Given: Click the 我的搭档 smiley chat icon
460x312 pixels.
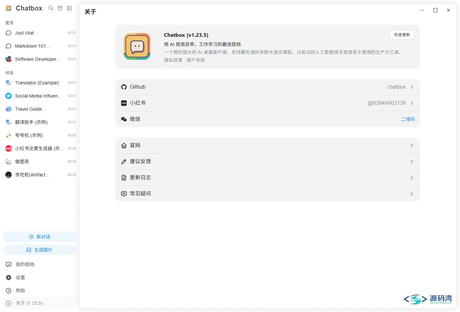Looking at the screenshot, I should tap(9, 264).
